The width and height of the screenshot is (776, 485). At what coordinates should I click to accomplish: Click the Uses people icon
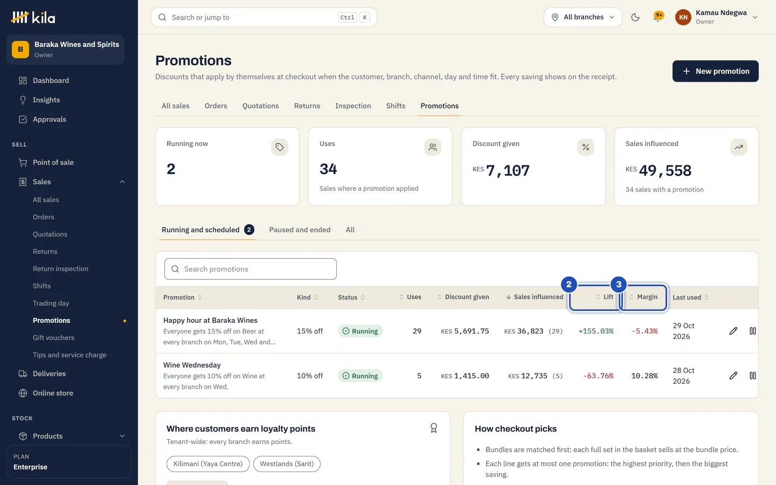pyautogui.click(x=433, y=147)
